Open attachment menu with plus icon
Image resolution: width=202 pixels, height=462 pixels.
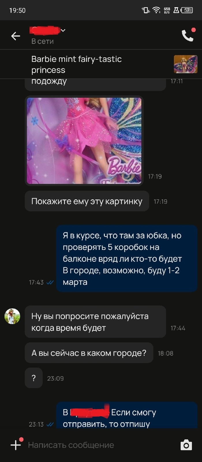[x=16, y=445]
